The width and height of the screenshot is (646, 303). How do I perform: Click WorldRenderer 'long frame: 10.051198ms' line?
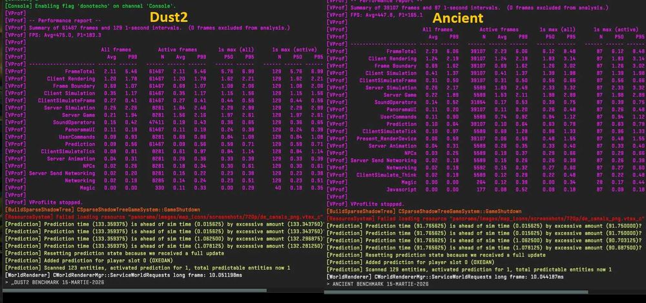[123, 275]
